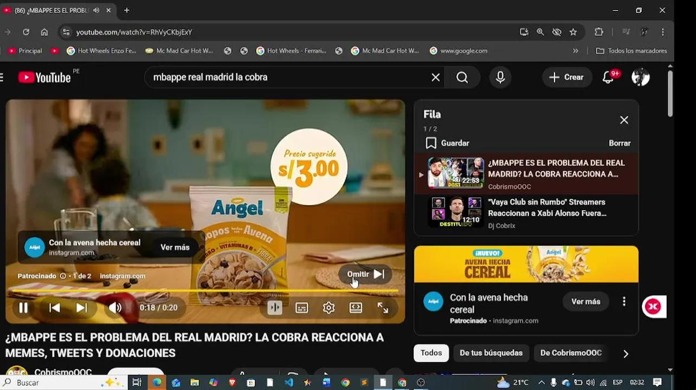Open the browser extensions puzzle icon
This screenshot has width=696, height=390.
pyautogui.click(x=599, y=32)
